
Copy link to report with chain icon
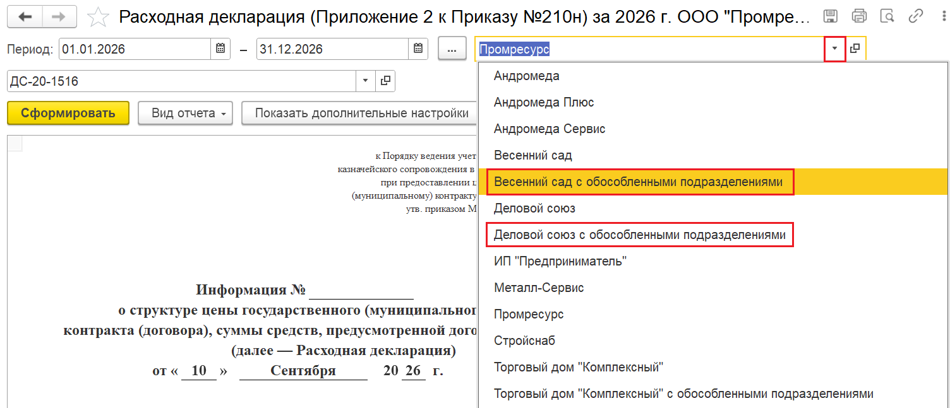(x=915, y=16)
